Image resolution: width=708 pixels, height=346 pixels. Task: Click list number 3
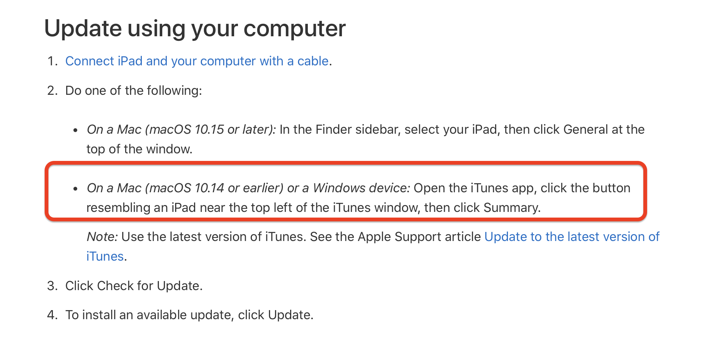[52, 286]
